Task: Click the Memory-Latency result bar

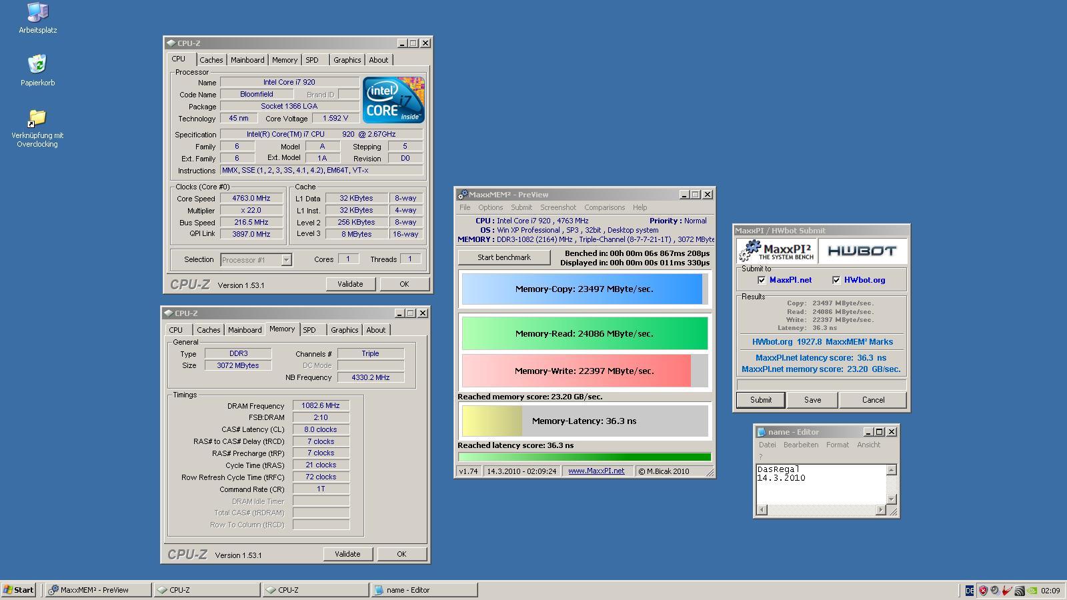Action: tap(584, 421)
